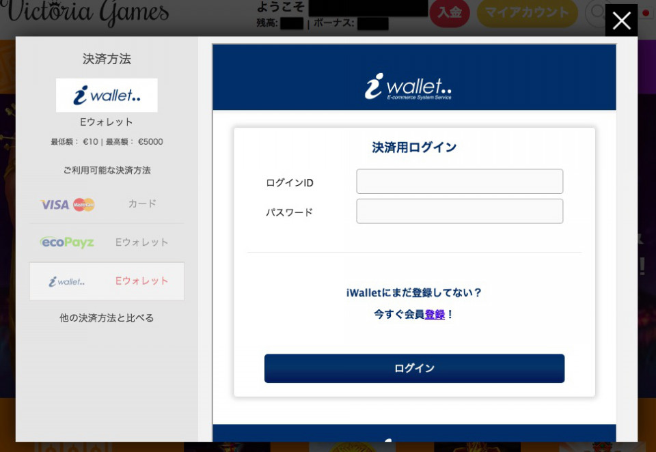Click the ログインID input field
Image resolution: width=656 pixels, height=452 pixels.
click(x=459, y=182)
